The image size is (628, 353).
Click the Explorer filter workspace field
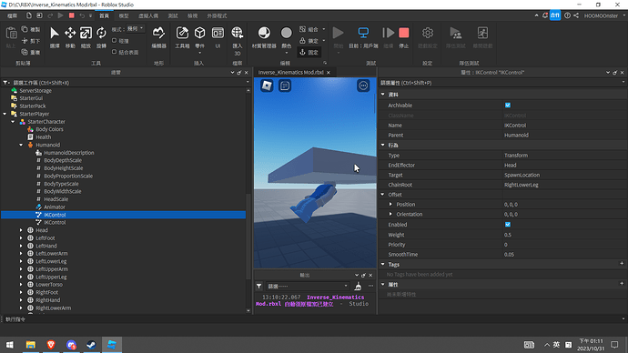tap(126, 83)
